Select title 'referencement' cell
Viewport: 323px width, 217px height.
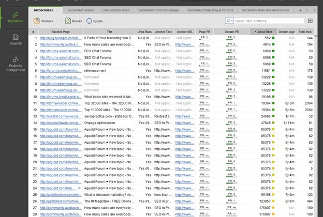[x=95, y=71]
